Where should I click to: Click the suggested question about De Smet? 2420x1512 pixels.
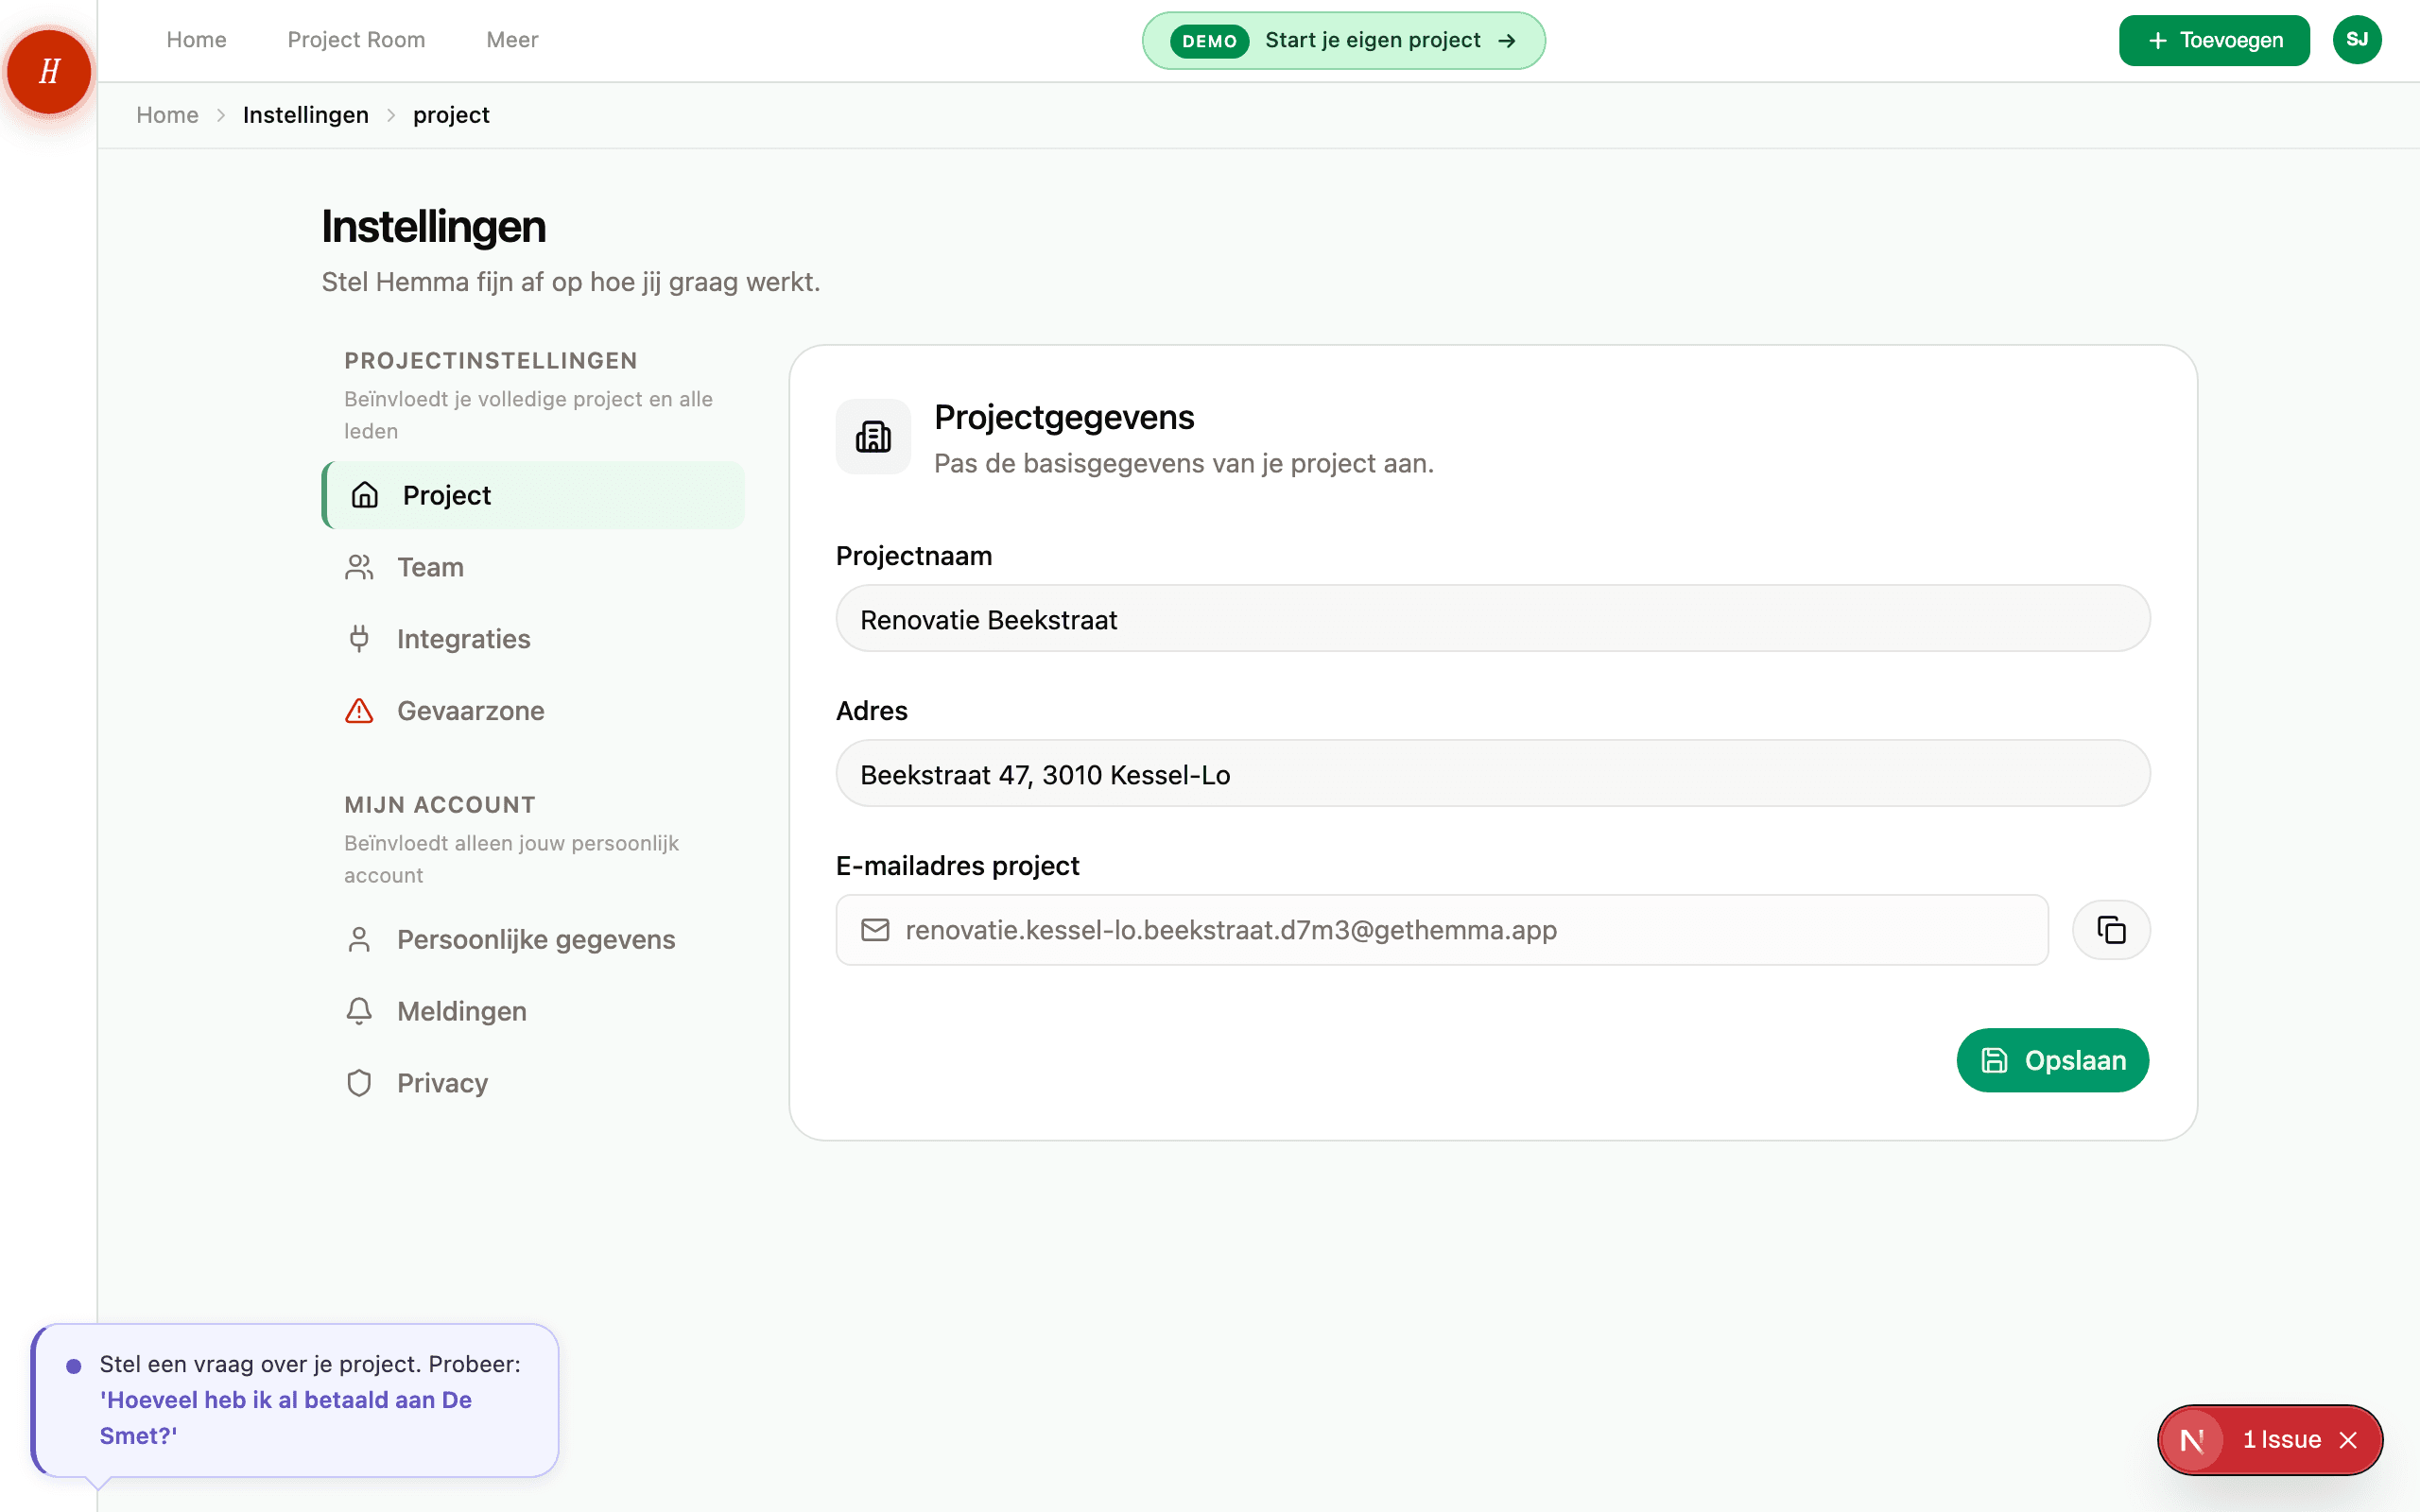click(286, 1417)
